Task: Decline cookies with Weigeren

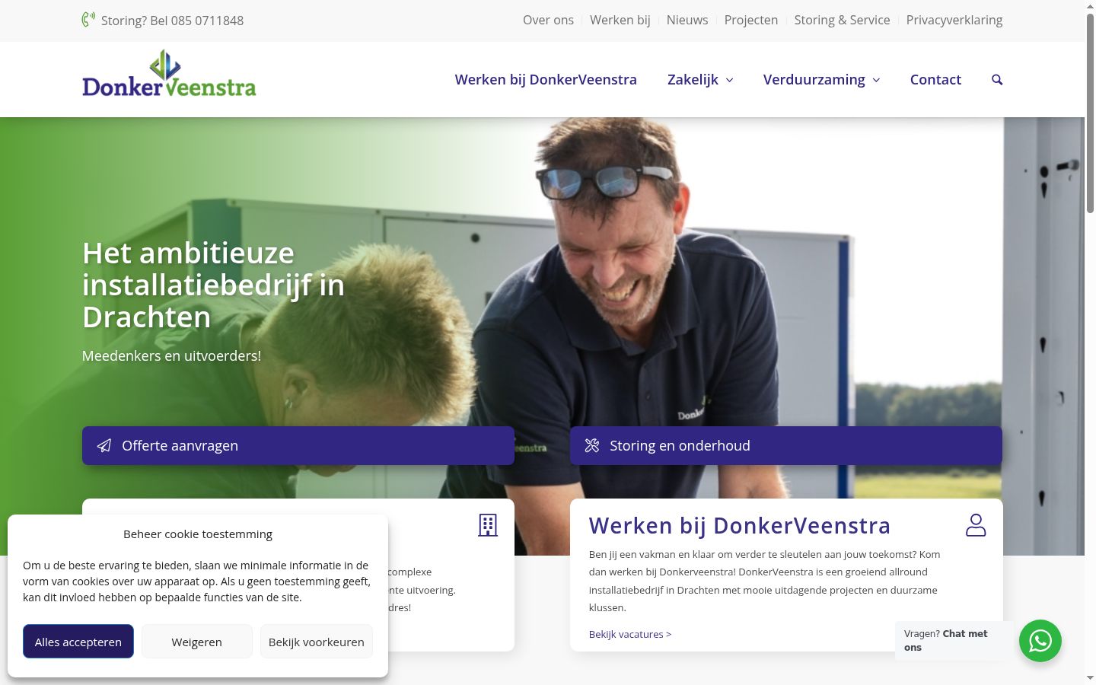Action: click(x=197, y=642)
